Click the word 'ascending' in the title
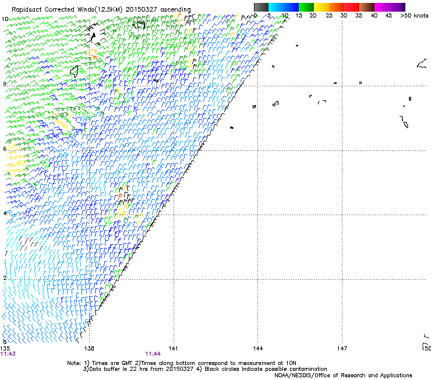Image resolution: width=431 pixels, height=379 pixels. [x=175, y=10]
